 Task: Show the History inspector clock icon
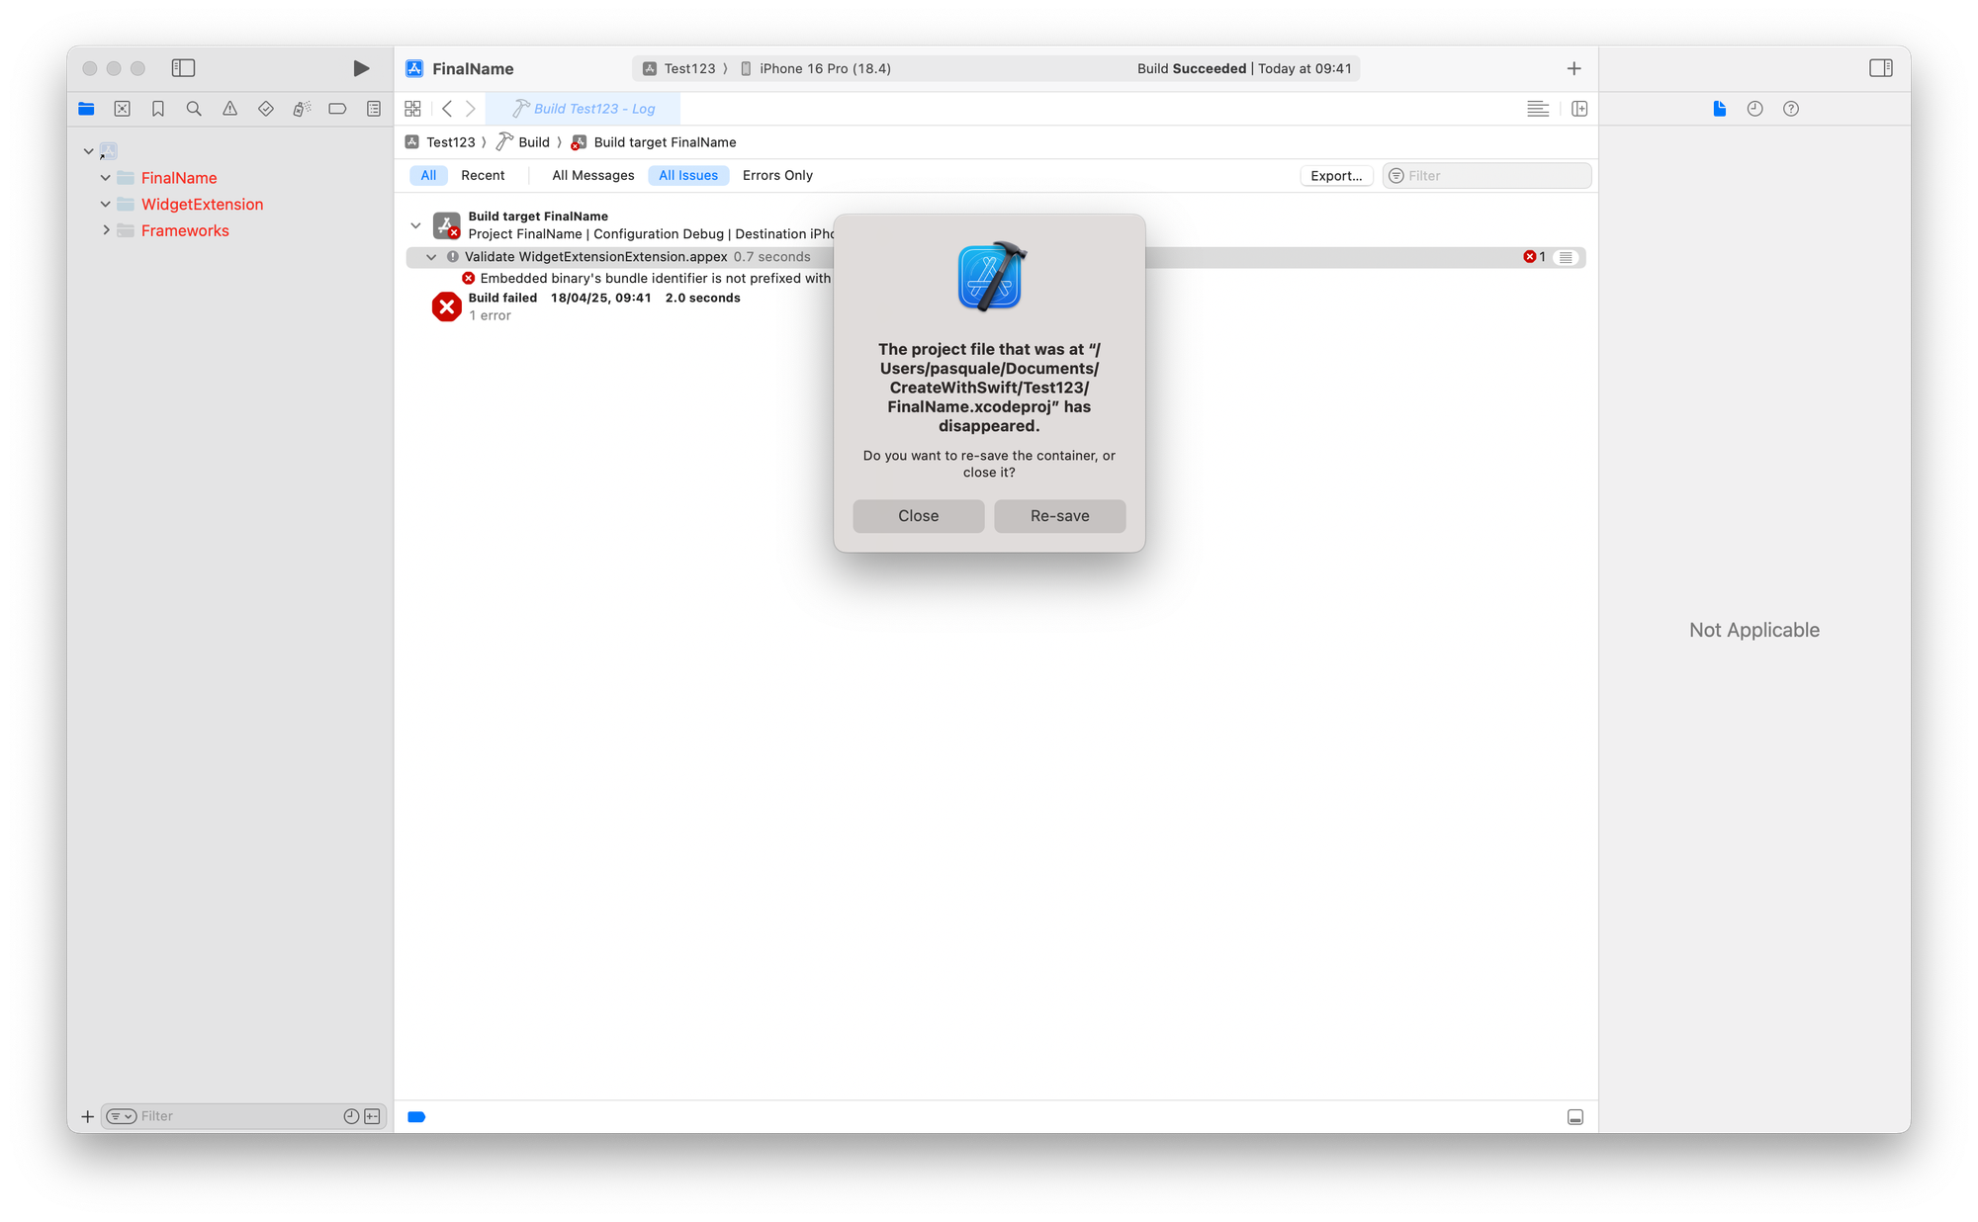(x=1754, y=109)
